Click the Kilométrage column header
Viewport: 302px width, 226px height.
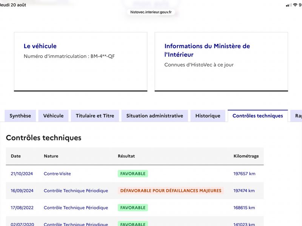pos(246,156)
